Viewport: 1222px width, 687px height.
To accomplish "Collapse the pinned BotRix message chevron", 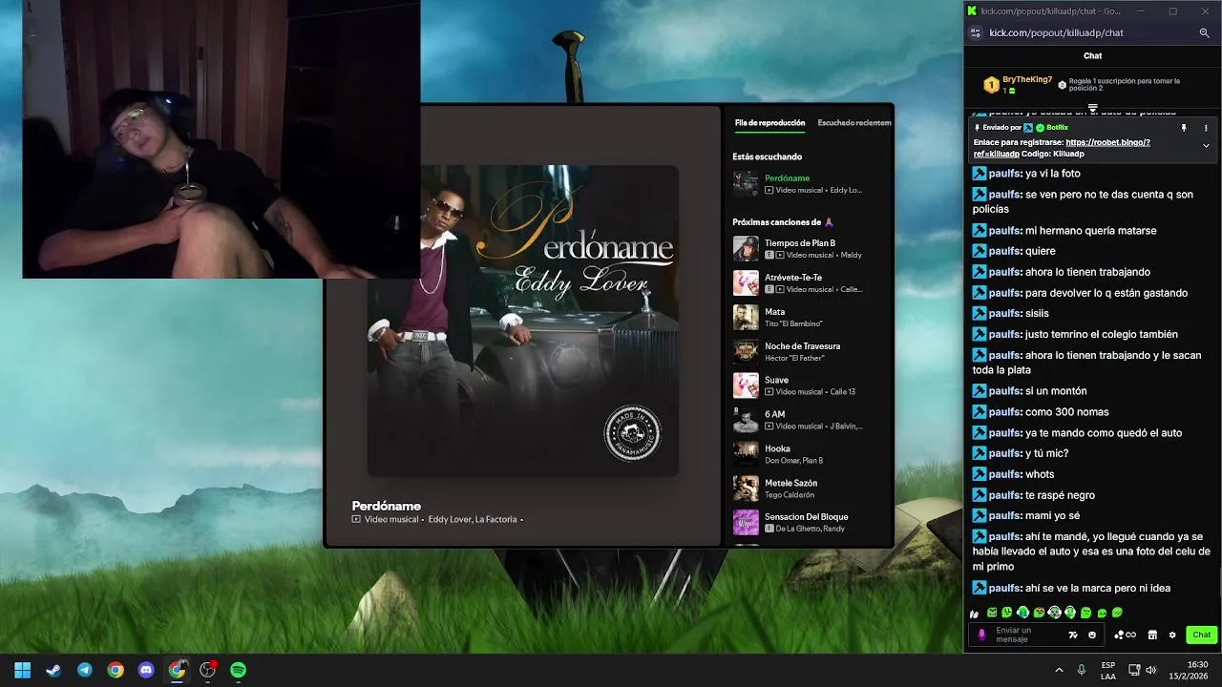I will click(1206, 146).
